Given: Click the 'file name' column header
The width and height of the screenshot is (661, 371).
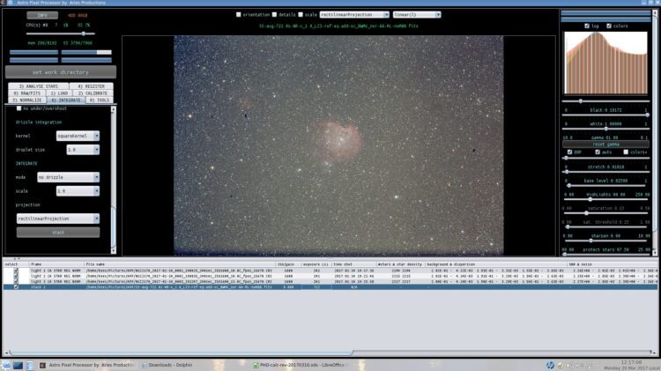Looking at the screenshot, I should pyautogui.click(x=180, y=264).
